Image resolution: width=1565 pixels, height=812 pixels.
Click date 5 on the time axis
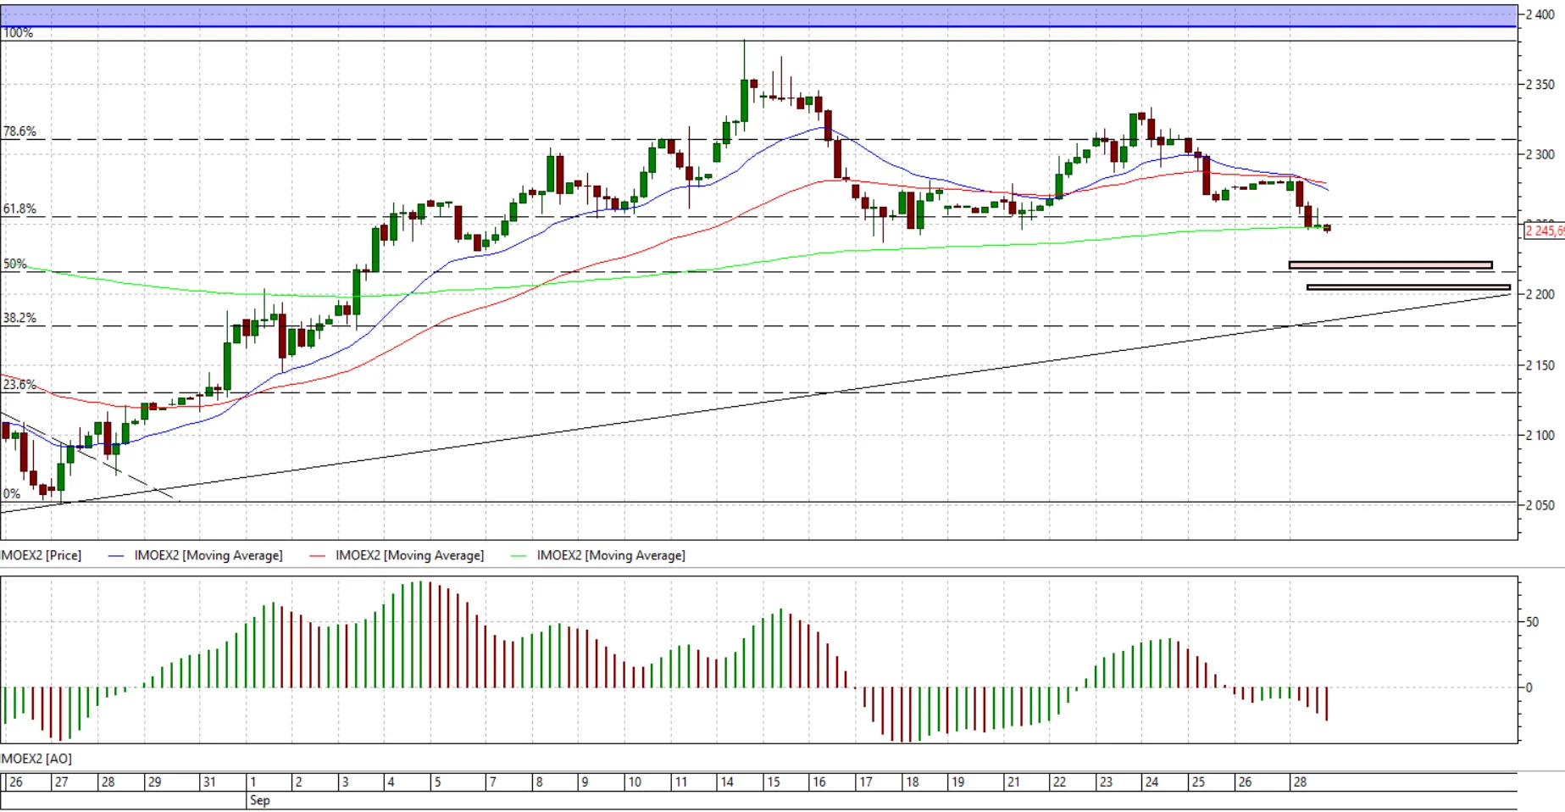(437, 782)
